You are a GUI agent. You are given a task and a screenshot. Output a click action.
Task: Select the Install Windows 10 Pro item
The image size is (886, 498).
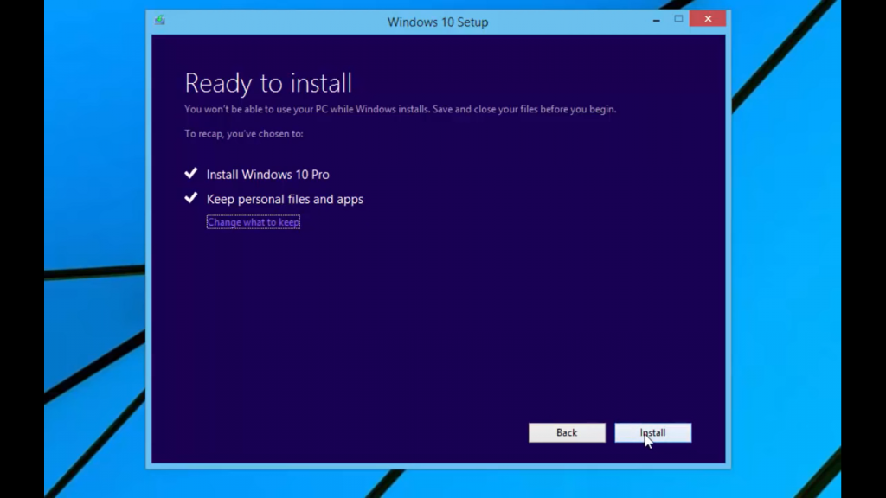(x=267, y=174)
